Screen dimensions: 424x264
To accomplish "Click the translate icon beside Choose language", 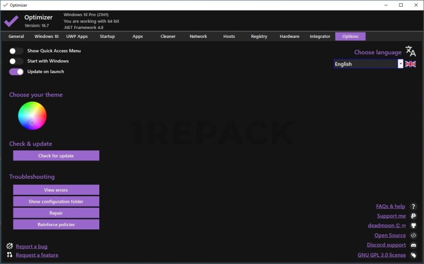I will click(411, 51).
